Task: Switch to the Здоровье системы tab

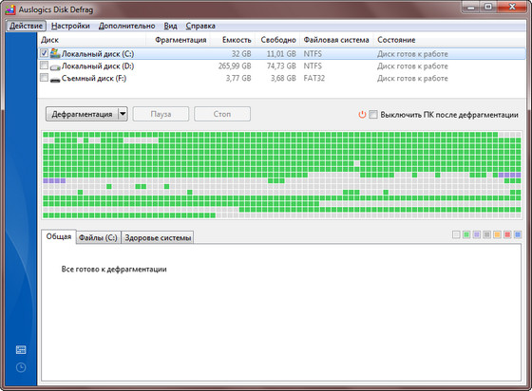Action: coord(158,238)
